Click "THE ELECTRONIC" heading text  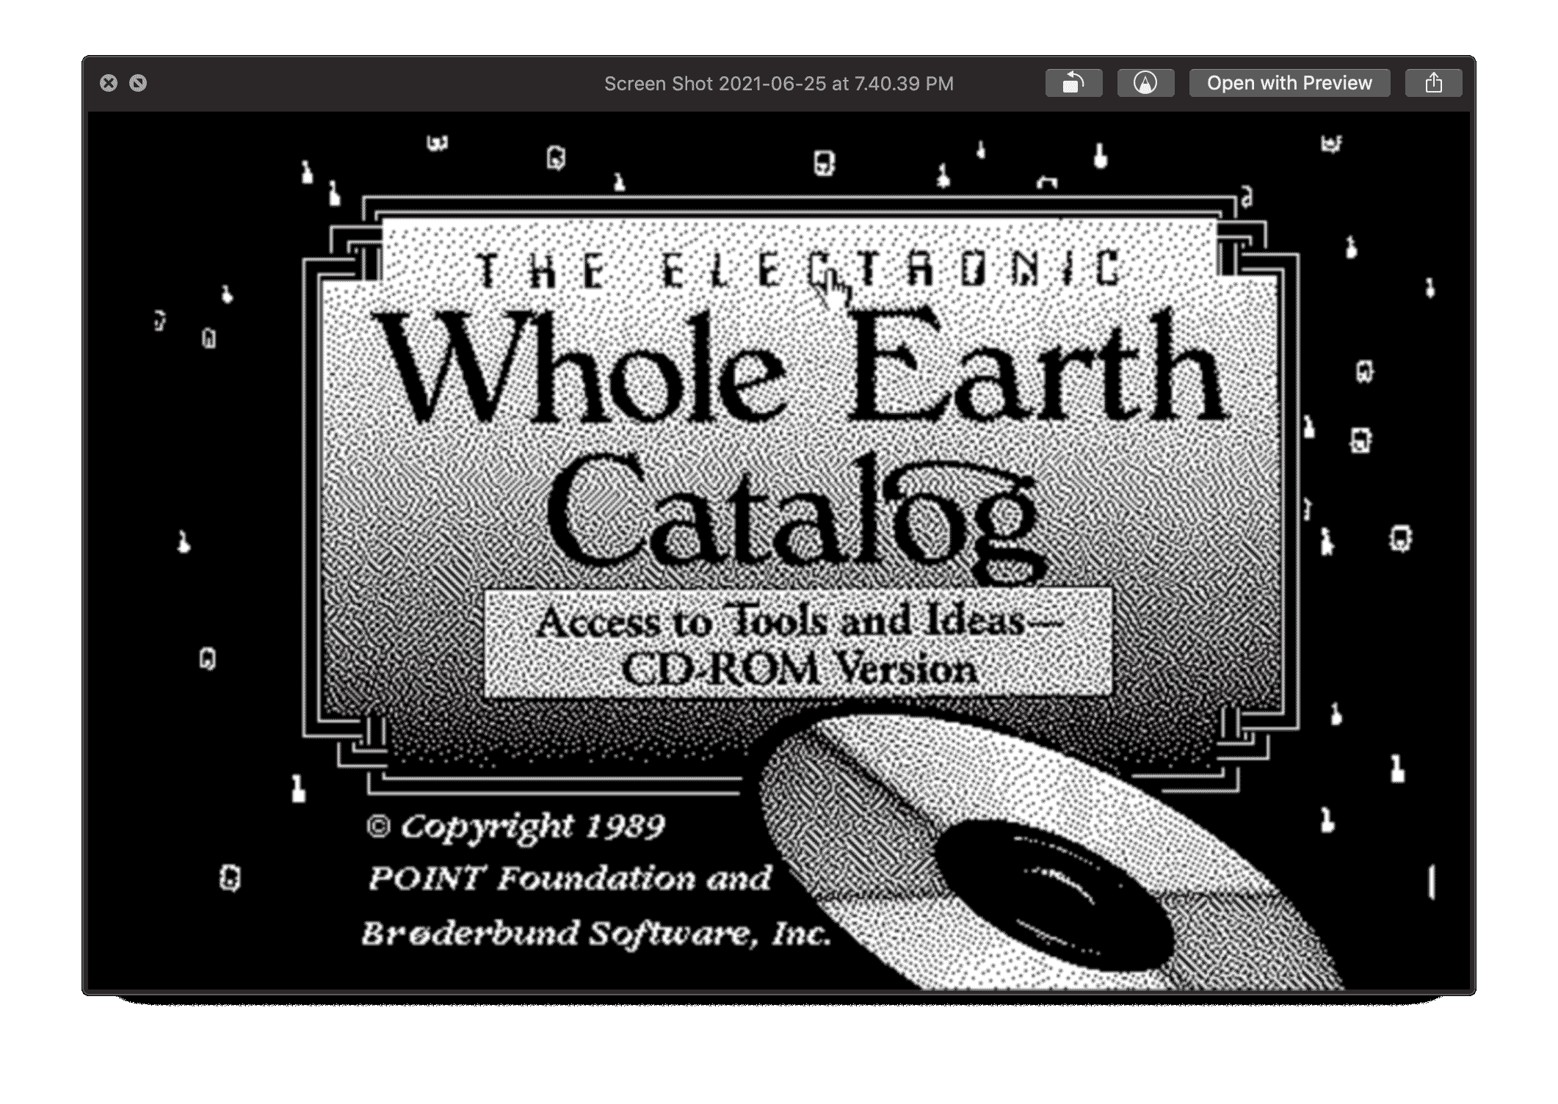point(798,269)
